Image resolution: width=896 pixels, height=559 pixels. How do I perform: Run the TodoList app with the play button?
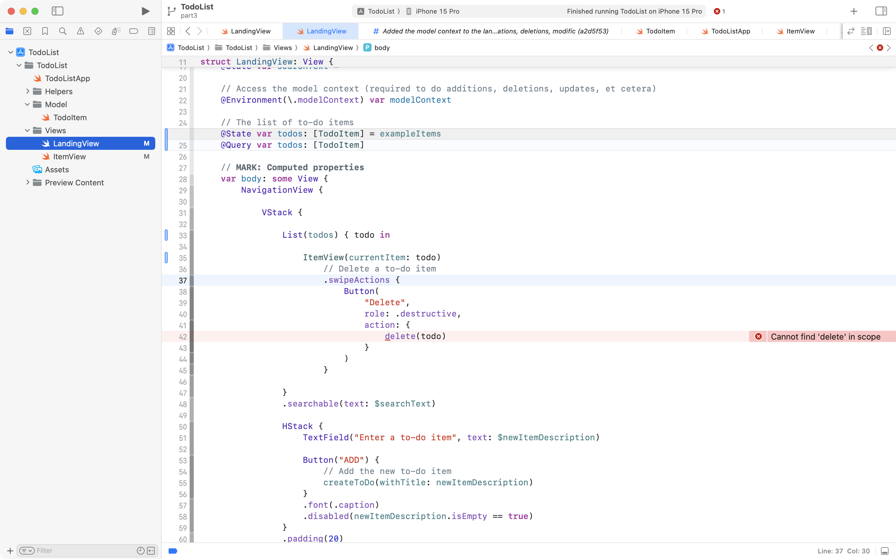click(x=145, y=11)
